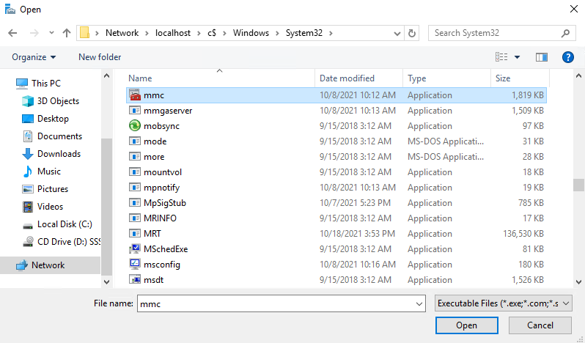Click the Pictures icon in sidebar

(x=28, y=188)
